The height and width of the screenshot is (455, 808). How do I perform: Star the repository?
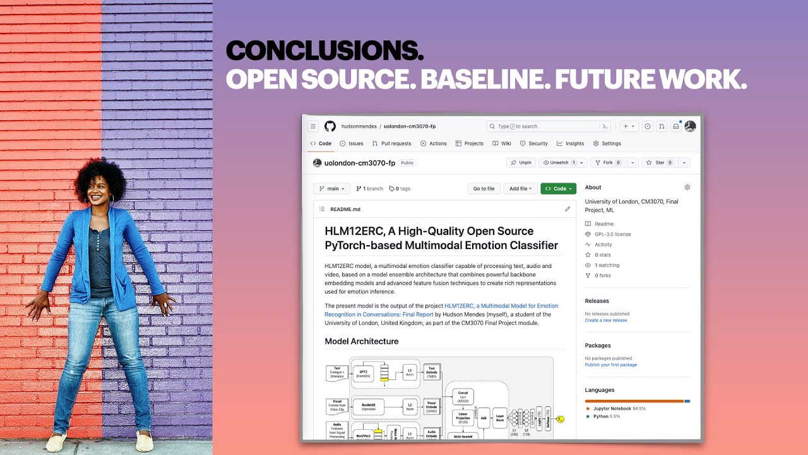660,162
